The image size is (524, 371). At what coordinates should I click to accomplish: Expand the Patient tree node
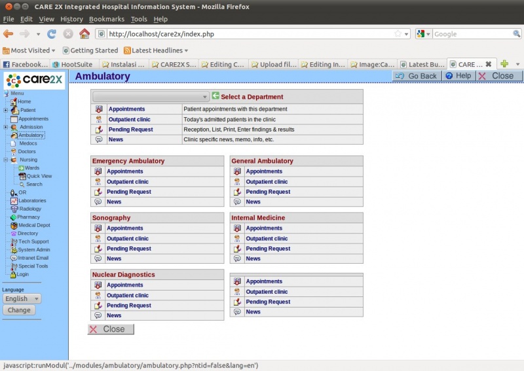pos(6,111)
